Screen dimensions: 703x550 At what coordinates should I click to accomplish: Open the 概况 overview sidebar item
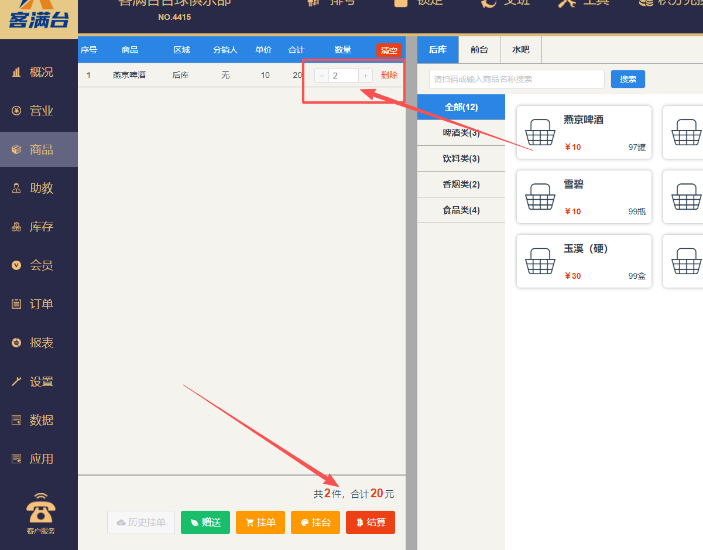click(x=39, y=72)
